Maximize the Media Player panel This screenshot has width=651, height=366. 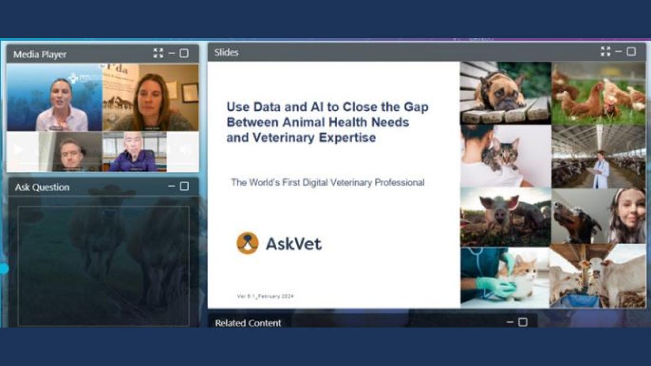[184, 53]
